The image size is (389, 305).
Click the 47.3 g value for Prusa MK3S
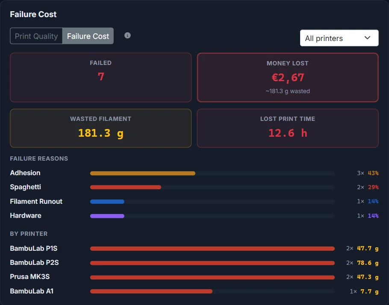tap(368, 277)
